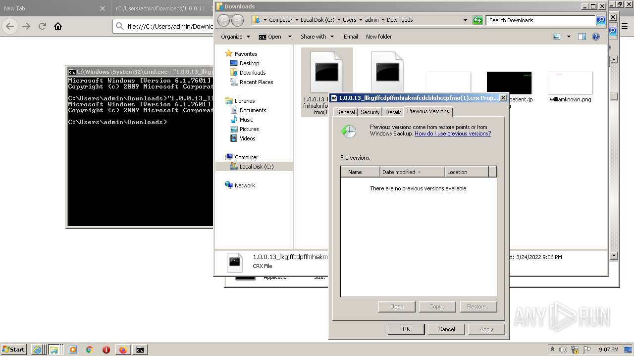Image resolution: width=634 pixels, height=356 pixels.
Task: Open Windows Explorer taskbar button
Action: pos(53,350)
